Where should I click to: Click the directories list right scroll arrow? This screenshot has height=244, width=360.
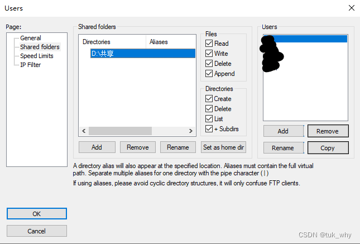pos(192,131)
